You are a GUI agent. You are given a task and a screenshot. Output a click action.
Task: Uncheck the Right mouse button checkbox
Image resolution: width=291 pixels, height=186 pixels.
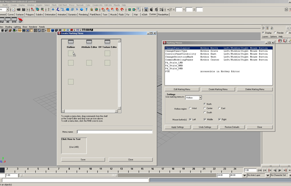pos(220,120)
